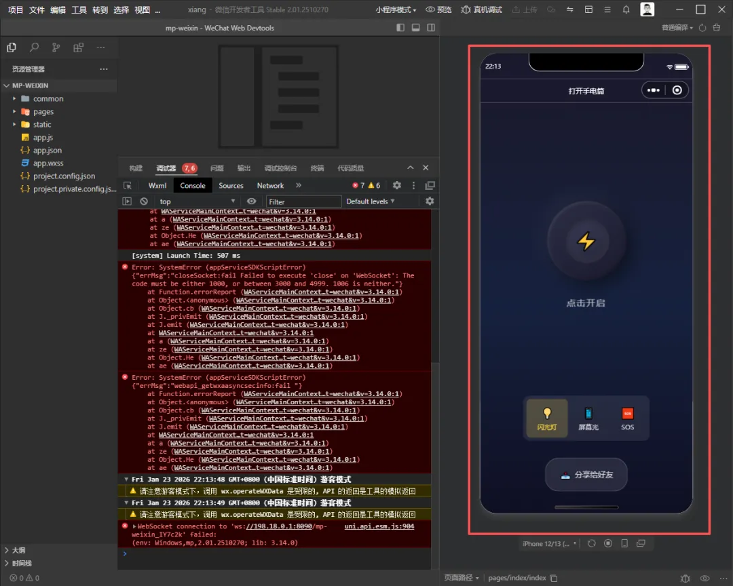Select the 闪光灯 mode option

click(546, 418)
